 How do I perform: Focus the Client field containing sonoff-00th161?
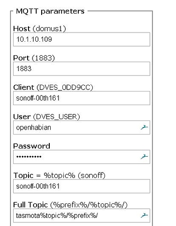81,98
